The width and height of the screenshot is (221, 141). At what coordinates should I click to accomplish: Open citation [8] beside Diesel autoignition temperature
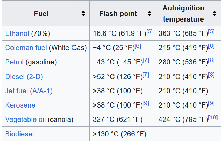[211, 75]
